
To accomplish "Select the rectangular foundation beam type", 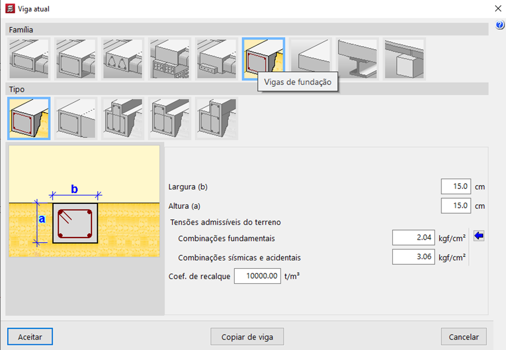I will [29, 118].
